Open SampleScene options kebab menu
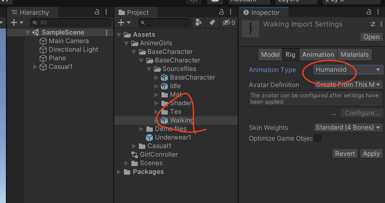The height and width of the screenshot is (203, 385). click(x=107, y=32)
